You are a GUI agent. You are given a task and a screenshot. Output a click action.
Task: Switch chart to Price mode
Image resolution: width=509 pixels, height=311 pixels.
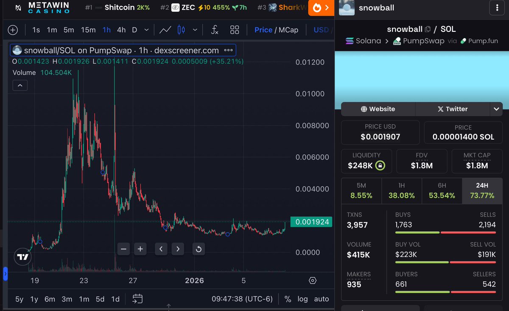(263, 30)
